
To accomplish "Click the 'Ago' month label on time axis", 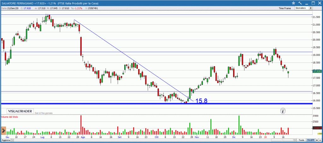I will [82, 137].
